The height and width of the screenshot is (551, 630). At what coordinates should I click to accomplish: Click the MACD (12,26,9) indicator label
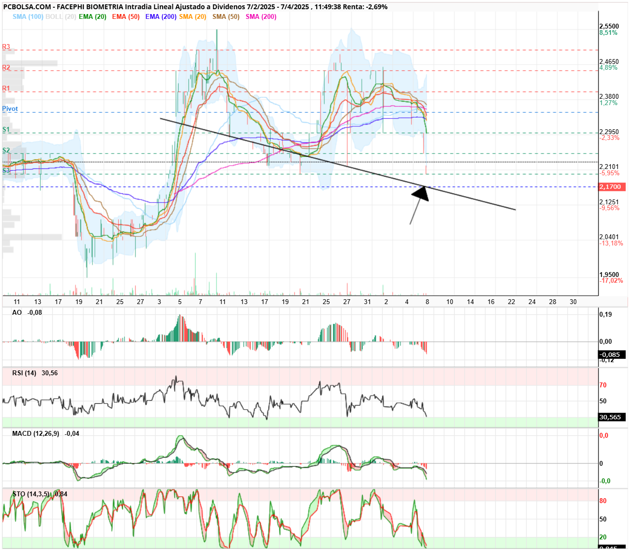tap(36, 434)
